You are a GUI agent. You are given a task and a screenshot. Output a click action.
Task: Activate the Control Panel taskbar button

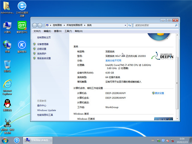[38, 140]
